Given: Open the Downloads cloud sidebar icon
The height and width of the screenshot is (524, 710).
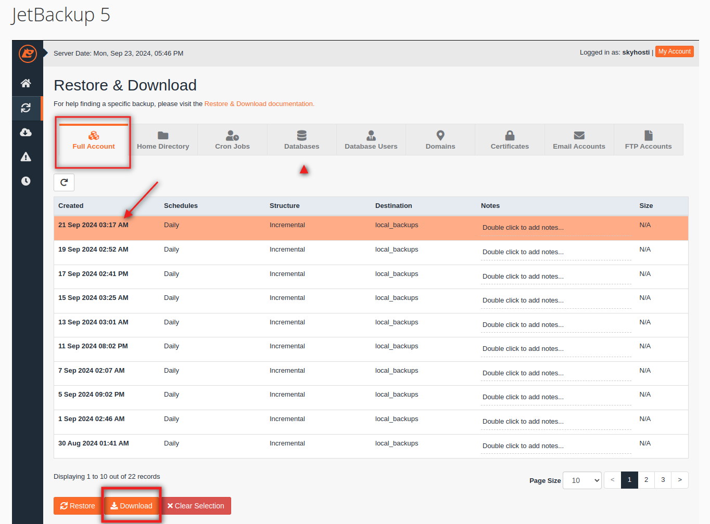Looking at the screenshot, I should pos(26,133).
